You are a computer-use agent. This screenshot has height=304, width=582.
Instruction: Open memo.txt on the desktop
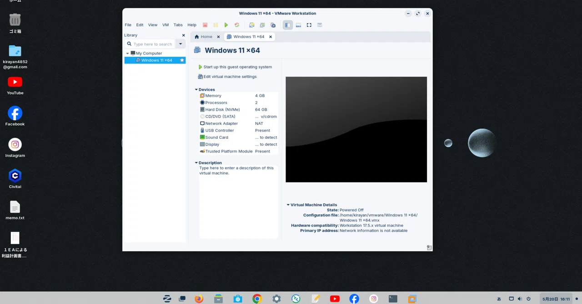pos(15,210)
